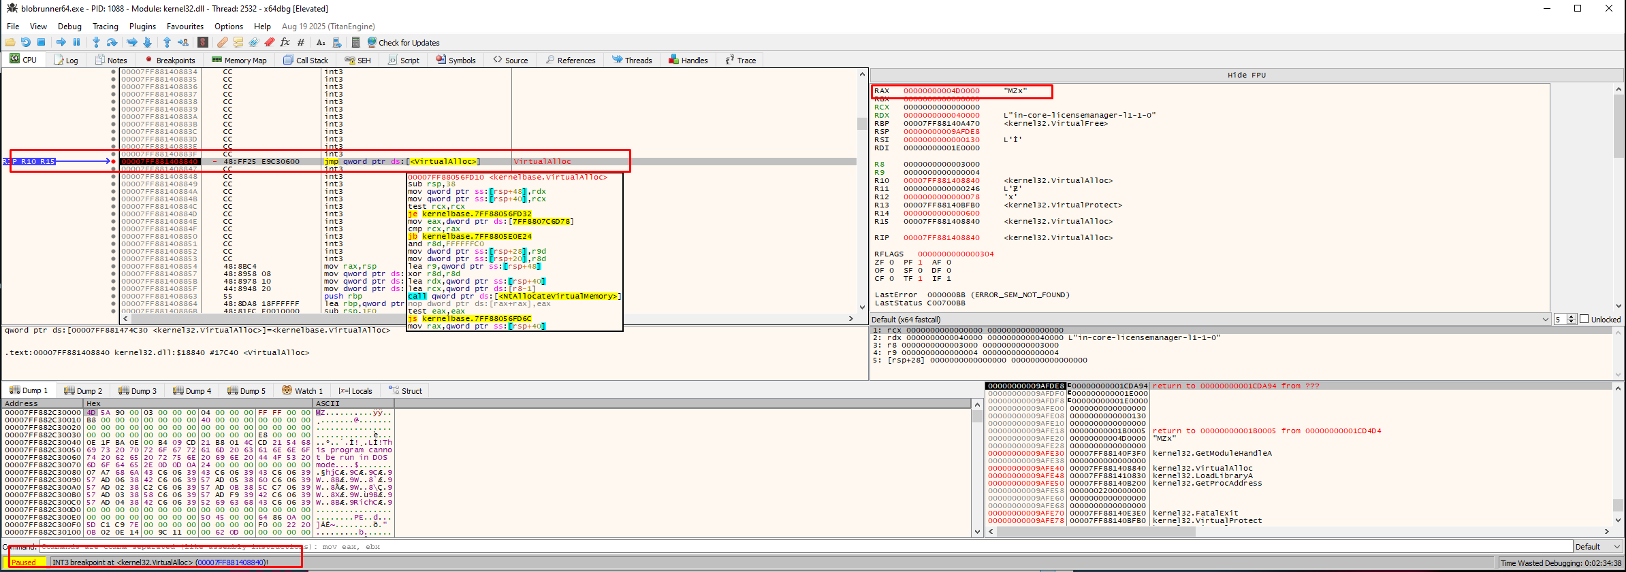Click the Paused status indicator
Viewport: 1626px width, 572px height.
24,562
